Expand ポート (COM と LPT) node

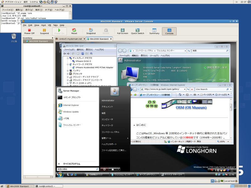[67, 83]
